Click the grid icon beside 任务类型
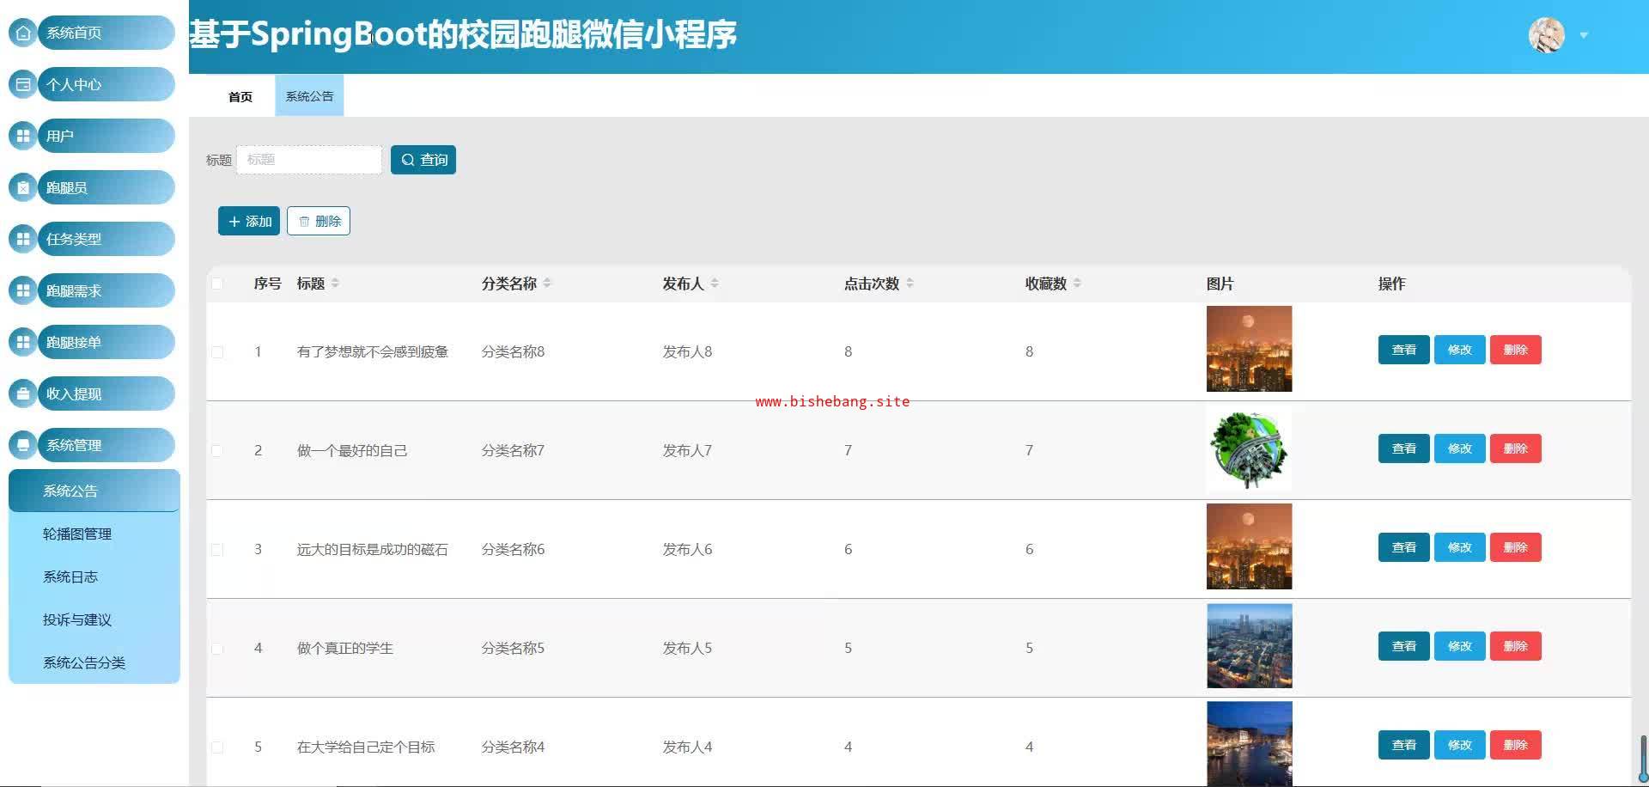 pyautogui.click(x=23, y=239)
